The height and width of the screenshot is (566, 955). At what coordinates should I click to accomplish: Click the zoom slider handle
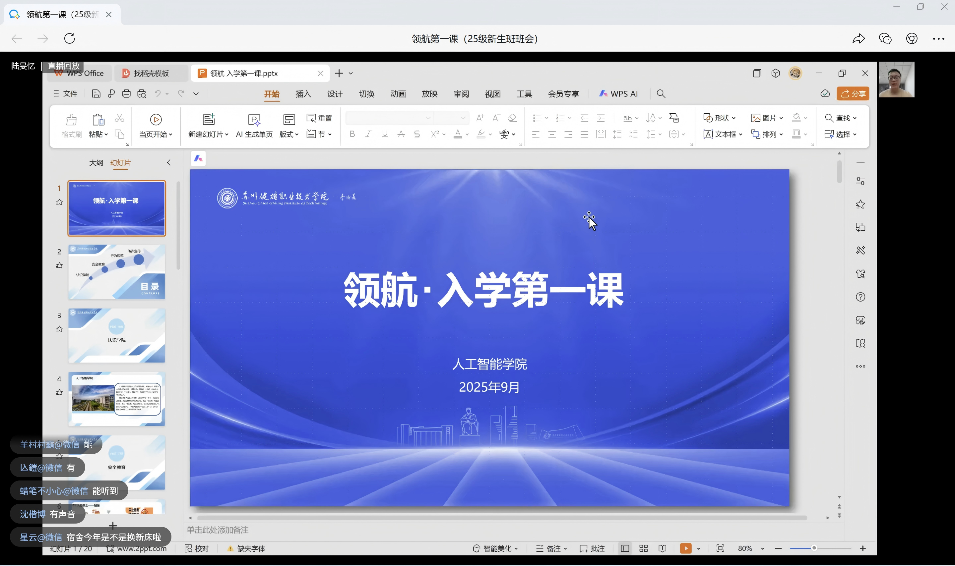(813, 548)
